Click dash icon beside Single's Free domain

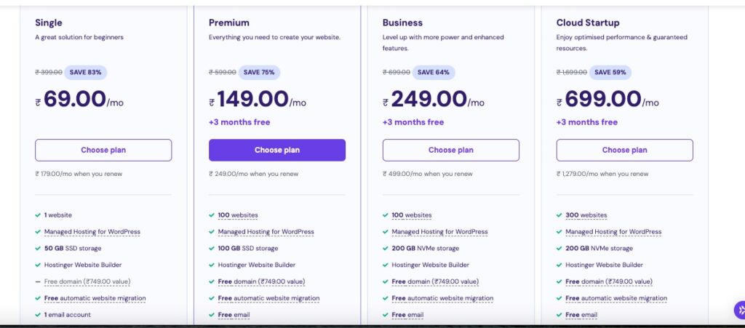38,281
